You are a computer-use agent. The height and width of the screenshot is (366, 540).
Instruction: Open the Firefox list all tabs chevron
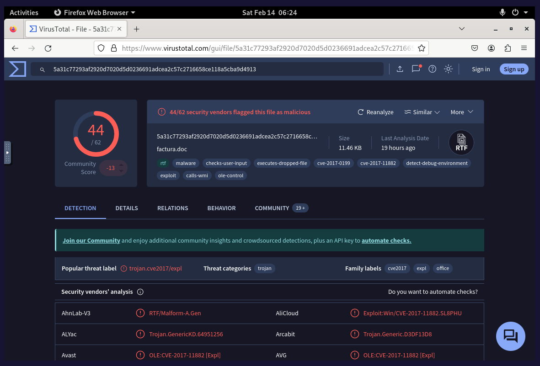click(462, 29)
